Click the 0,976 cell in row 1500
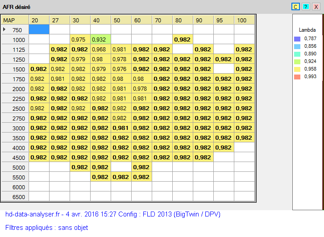The image size is (324, 237). (121, 69)
